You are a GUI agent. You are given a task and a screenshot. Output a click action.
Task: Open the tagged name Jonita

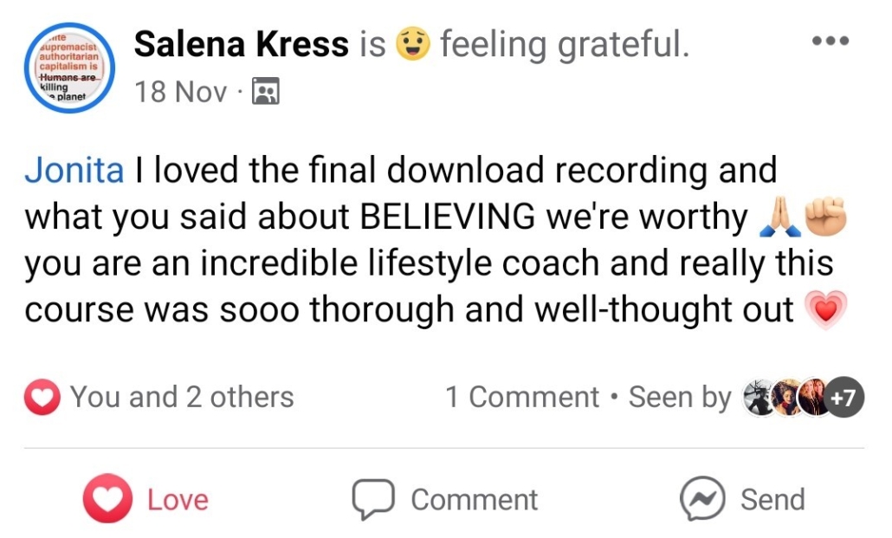(x=74, y=170)
